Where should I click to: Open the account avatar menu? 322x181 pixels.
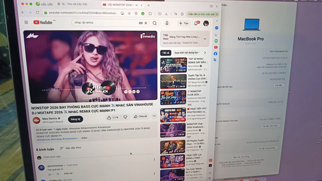(206, 24)
